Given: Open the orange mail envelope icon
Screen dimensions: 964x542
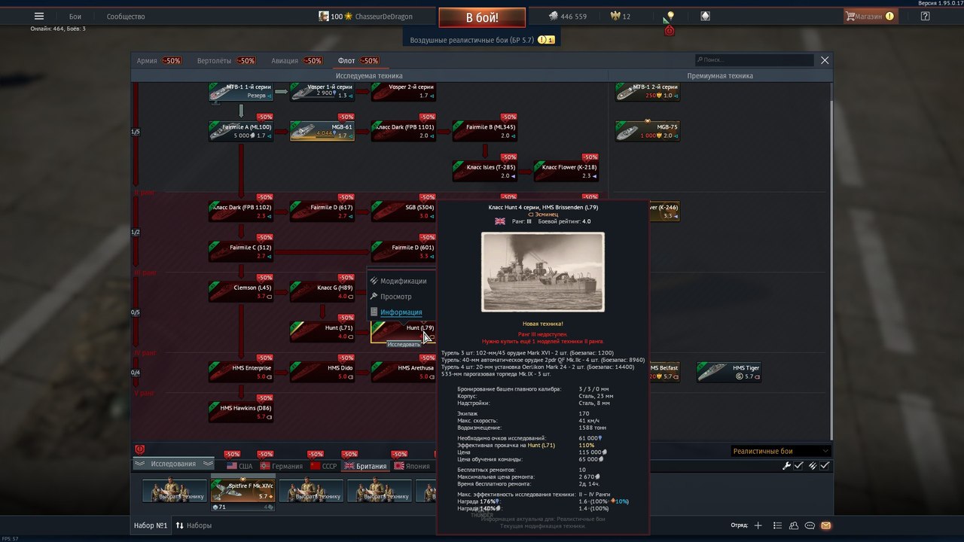Looking at the screenshot, I should (x=825, y=525).
